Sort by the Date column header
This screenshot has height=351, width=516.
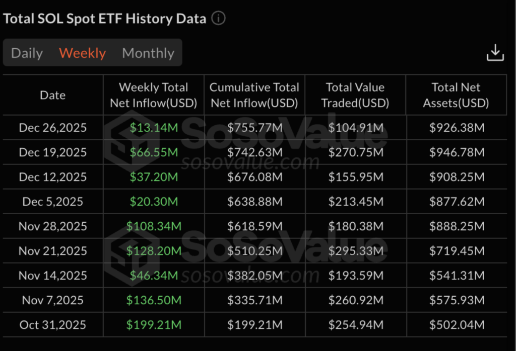[52, 95]
